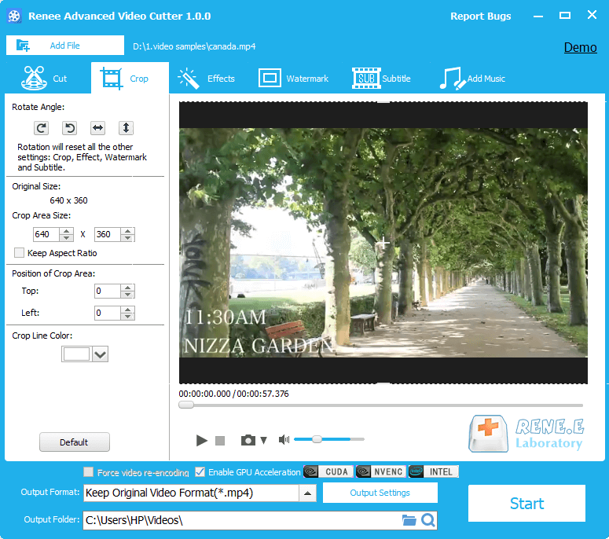
Task: Browse output folder with folder icon
Action: click(x=409, y=520)
